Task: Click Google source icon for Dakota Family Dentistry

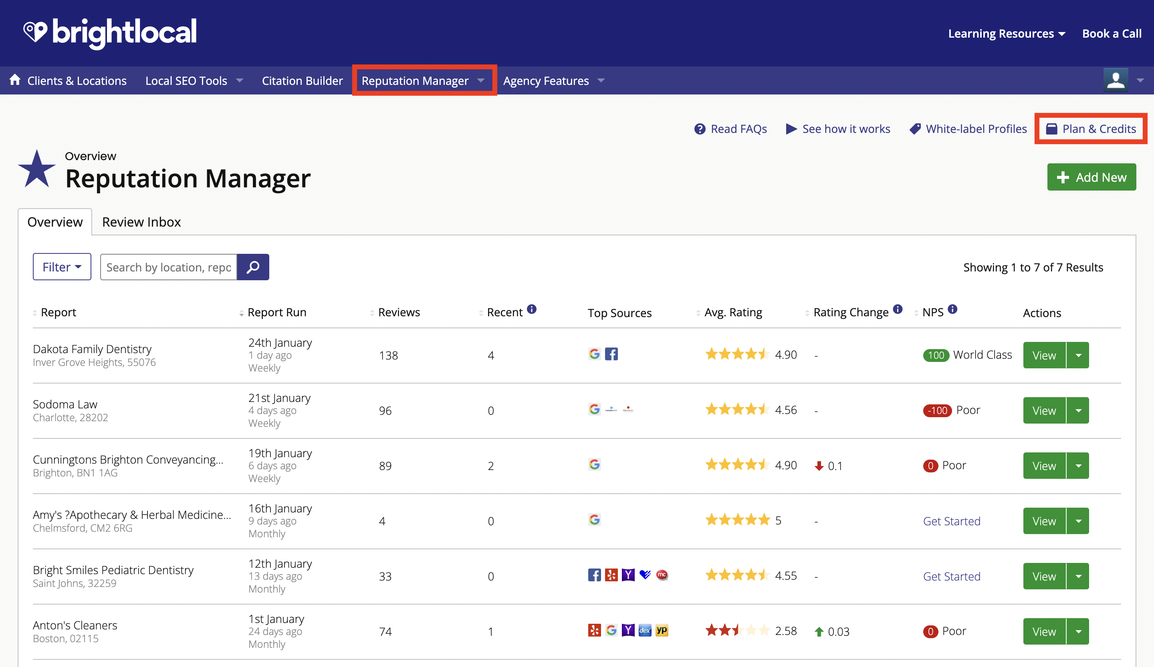Action: tap(594, 354)
